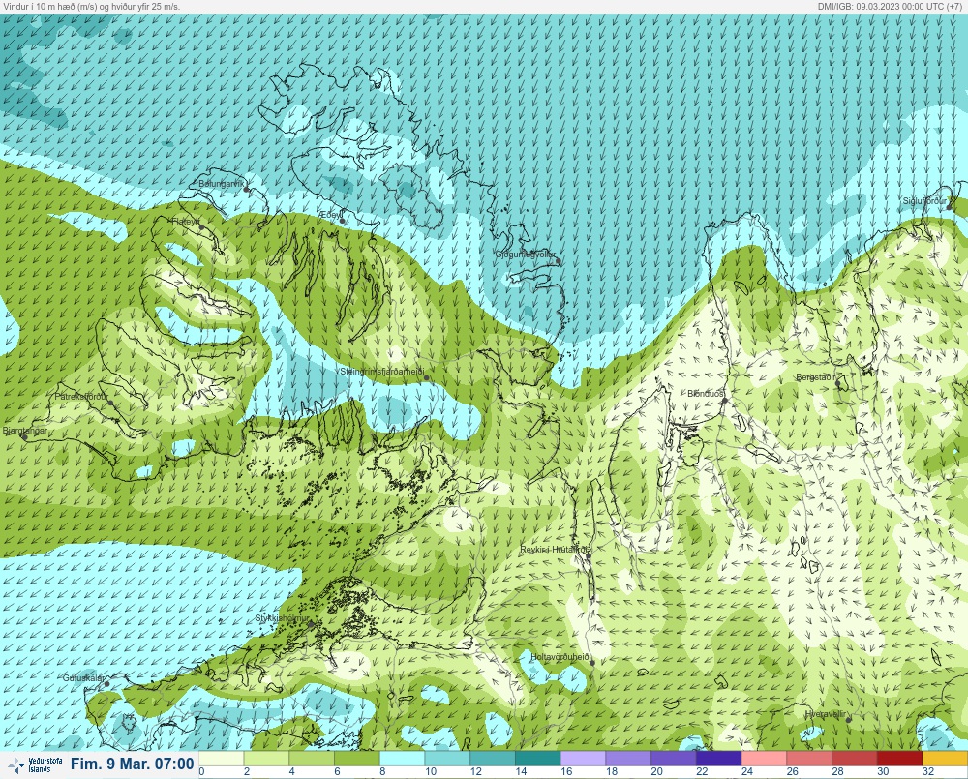968x779 pixels.
Task: Select the Bergstaðir station label
Action: tap(815, 377)
